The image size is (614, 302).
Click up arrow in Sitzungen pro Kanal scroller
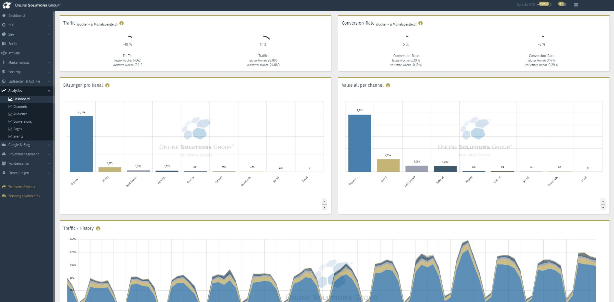pos(324,201)
